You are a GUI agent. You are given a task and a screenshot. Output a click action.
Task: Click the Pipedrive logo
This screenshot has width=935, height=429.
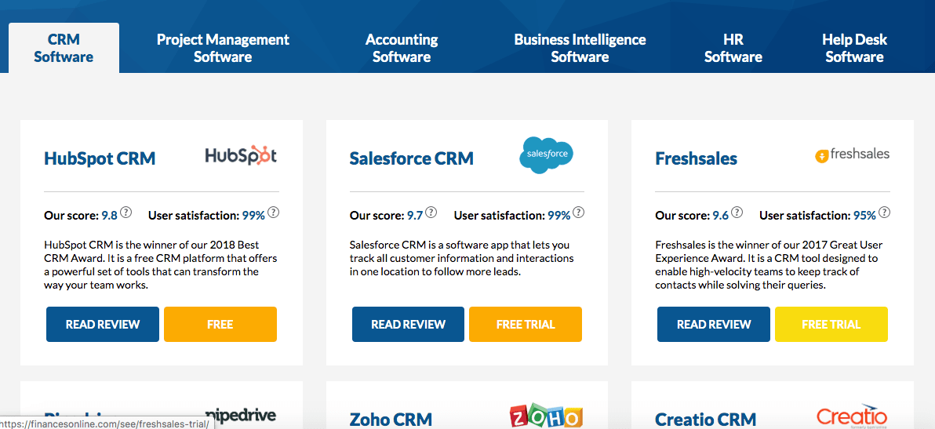tap(241, 416)
